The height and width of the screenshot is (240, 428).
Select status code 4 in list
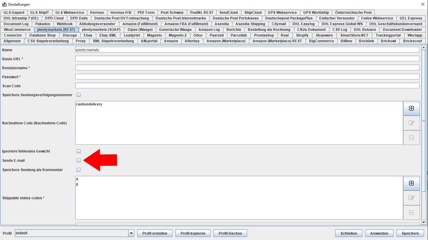pyautogui.click(x=77, y=179)
